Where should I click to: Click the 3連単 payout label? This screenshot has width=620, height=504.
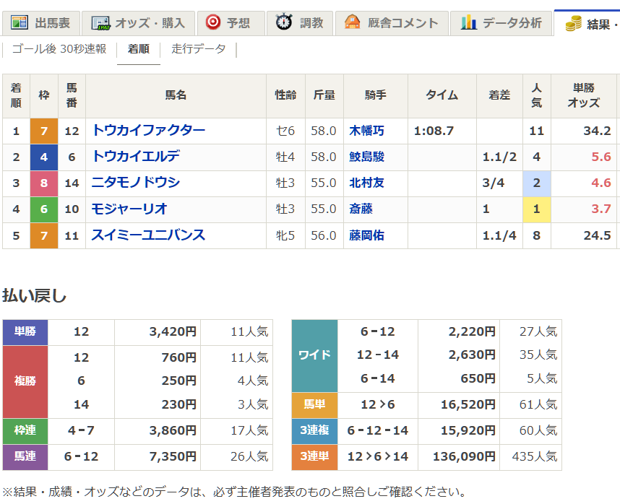coord(314,456)
